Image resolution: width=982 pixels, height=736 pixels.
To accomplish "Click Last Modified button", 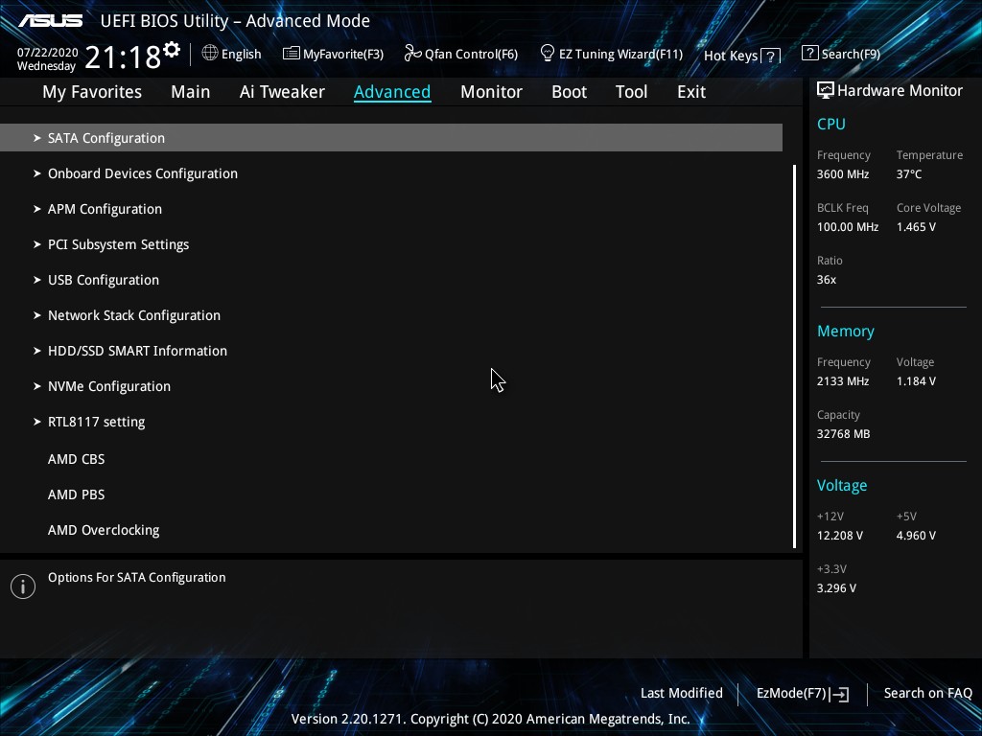I will (x=681, y=693).
